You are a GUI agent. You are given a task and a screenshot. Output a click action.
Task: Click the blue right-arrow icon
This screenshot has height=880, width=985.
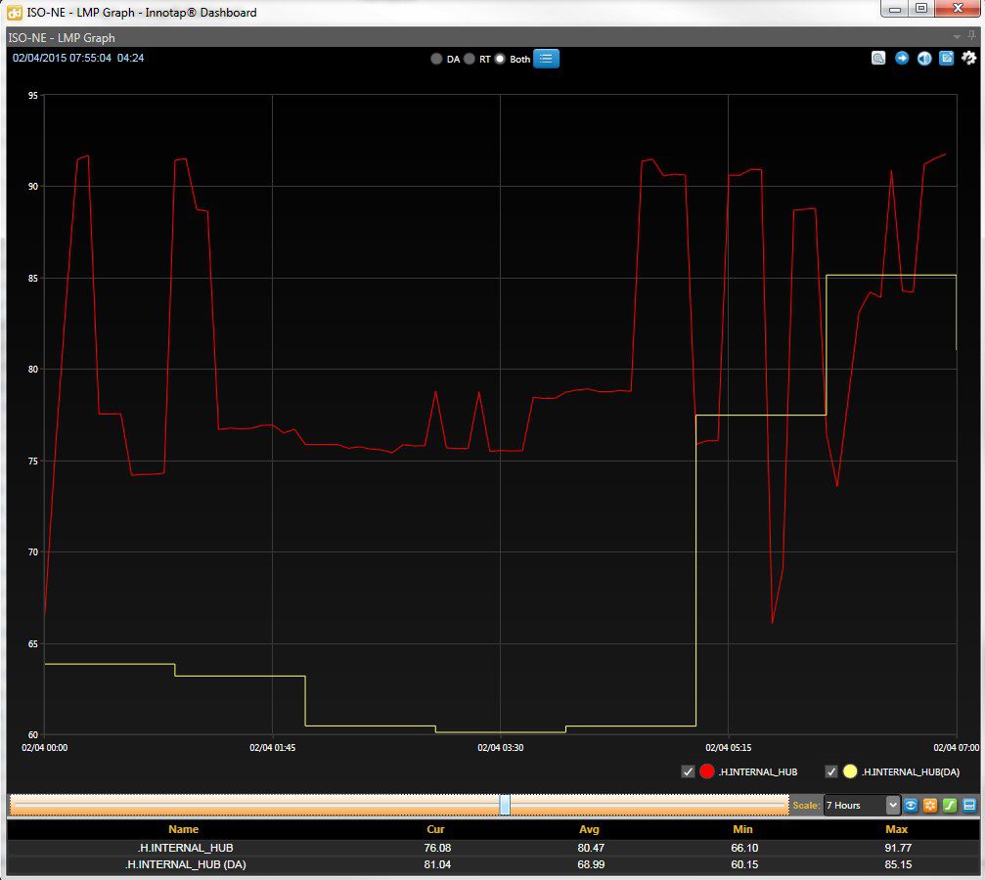(902, 59)
